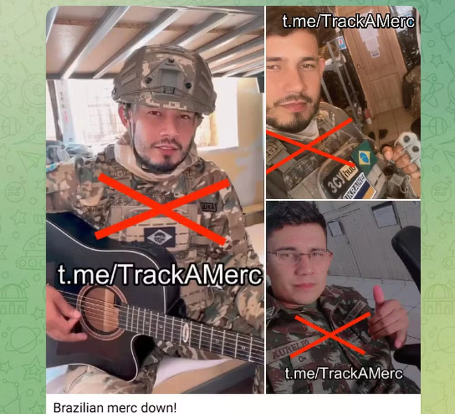Click the Brazilian flag patch on the vest
The width and height of the screenshot is (455, 414).
(160, 237)
